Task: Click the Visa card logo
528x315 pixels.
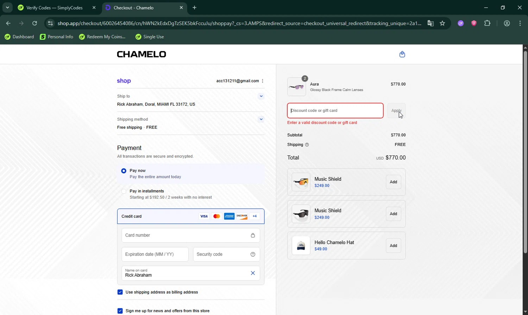Action: click(x=204, y=216)
